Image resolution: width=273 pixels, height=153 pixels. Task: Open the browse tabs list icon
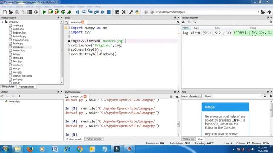pos(29,12)
